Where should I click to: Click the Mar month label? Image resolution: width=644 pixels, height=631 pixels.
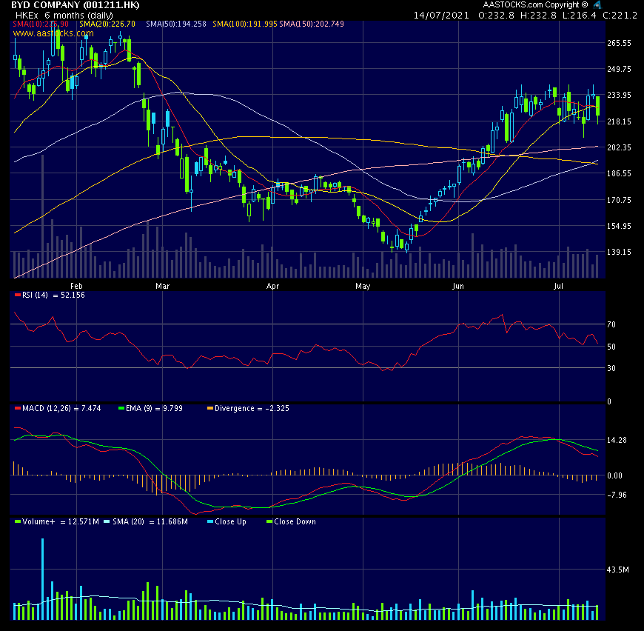click(163, 286)
